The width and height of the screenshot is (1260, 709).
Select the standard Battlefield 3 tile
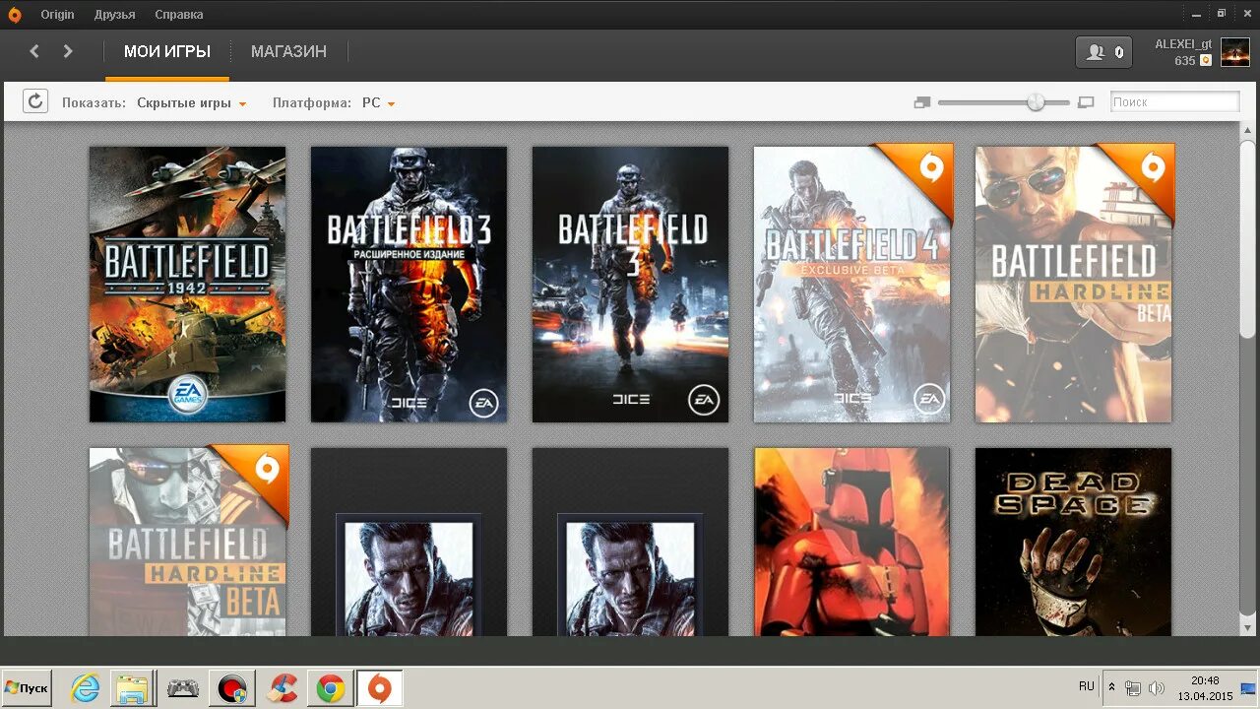(x=630, y=285)
